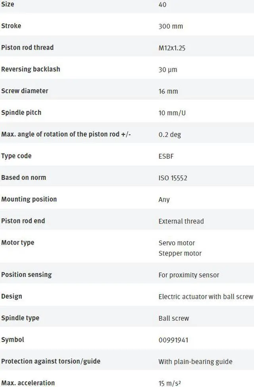Select the "30 µm" backlash value
The height and width of the screenshot is (387, 254).
coord(167,69)
